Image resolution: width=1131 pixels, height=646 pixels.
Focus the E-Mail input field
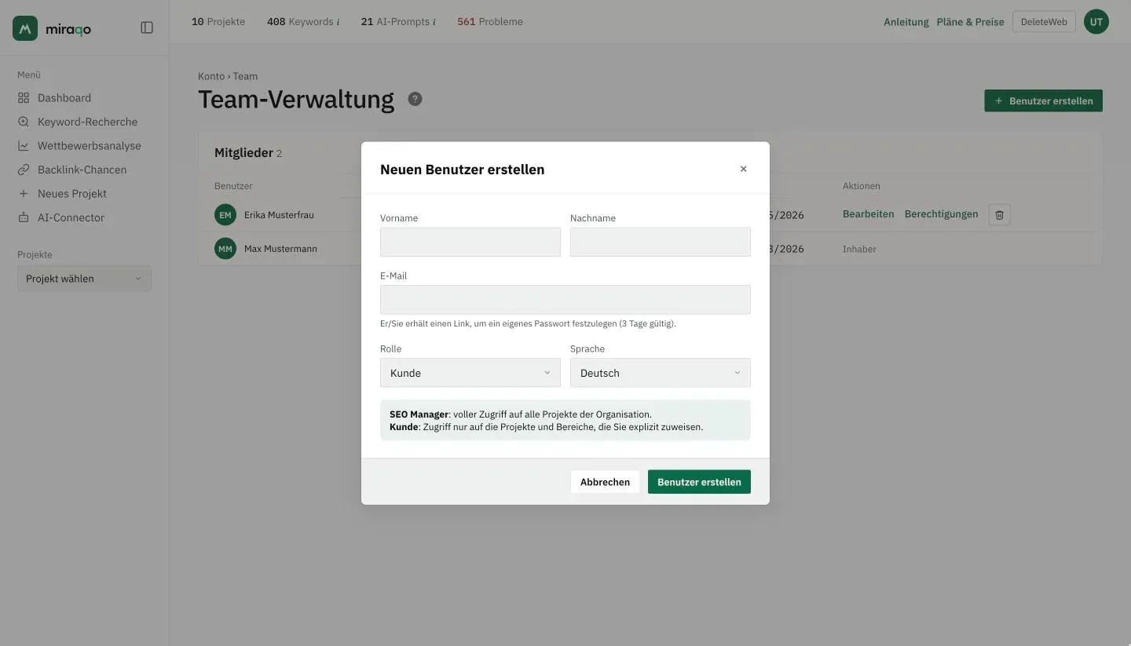(x=565, y=300)
